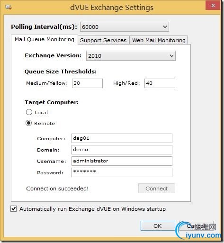The width and height of the screenshot is (224, 243).
Task: Go to the Web Mail Monitoring tab
Action: [159, 40]
